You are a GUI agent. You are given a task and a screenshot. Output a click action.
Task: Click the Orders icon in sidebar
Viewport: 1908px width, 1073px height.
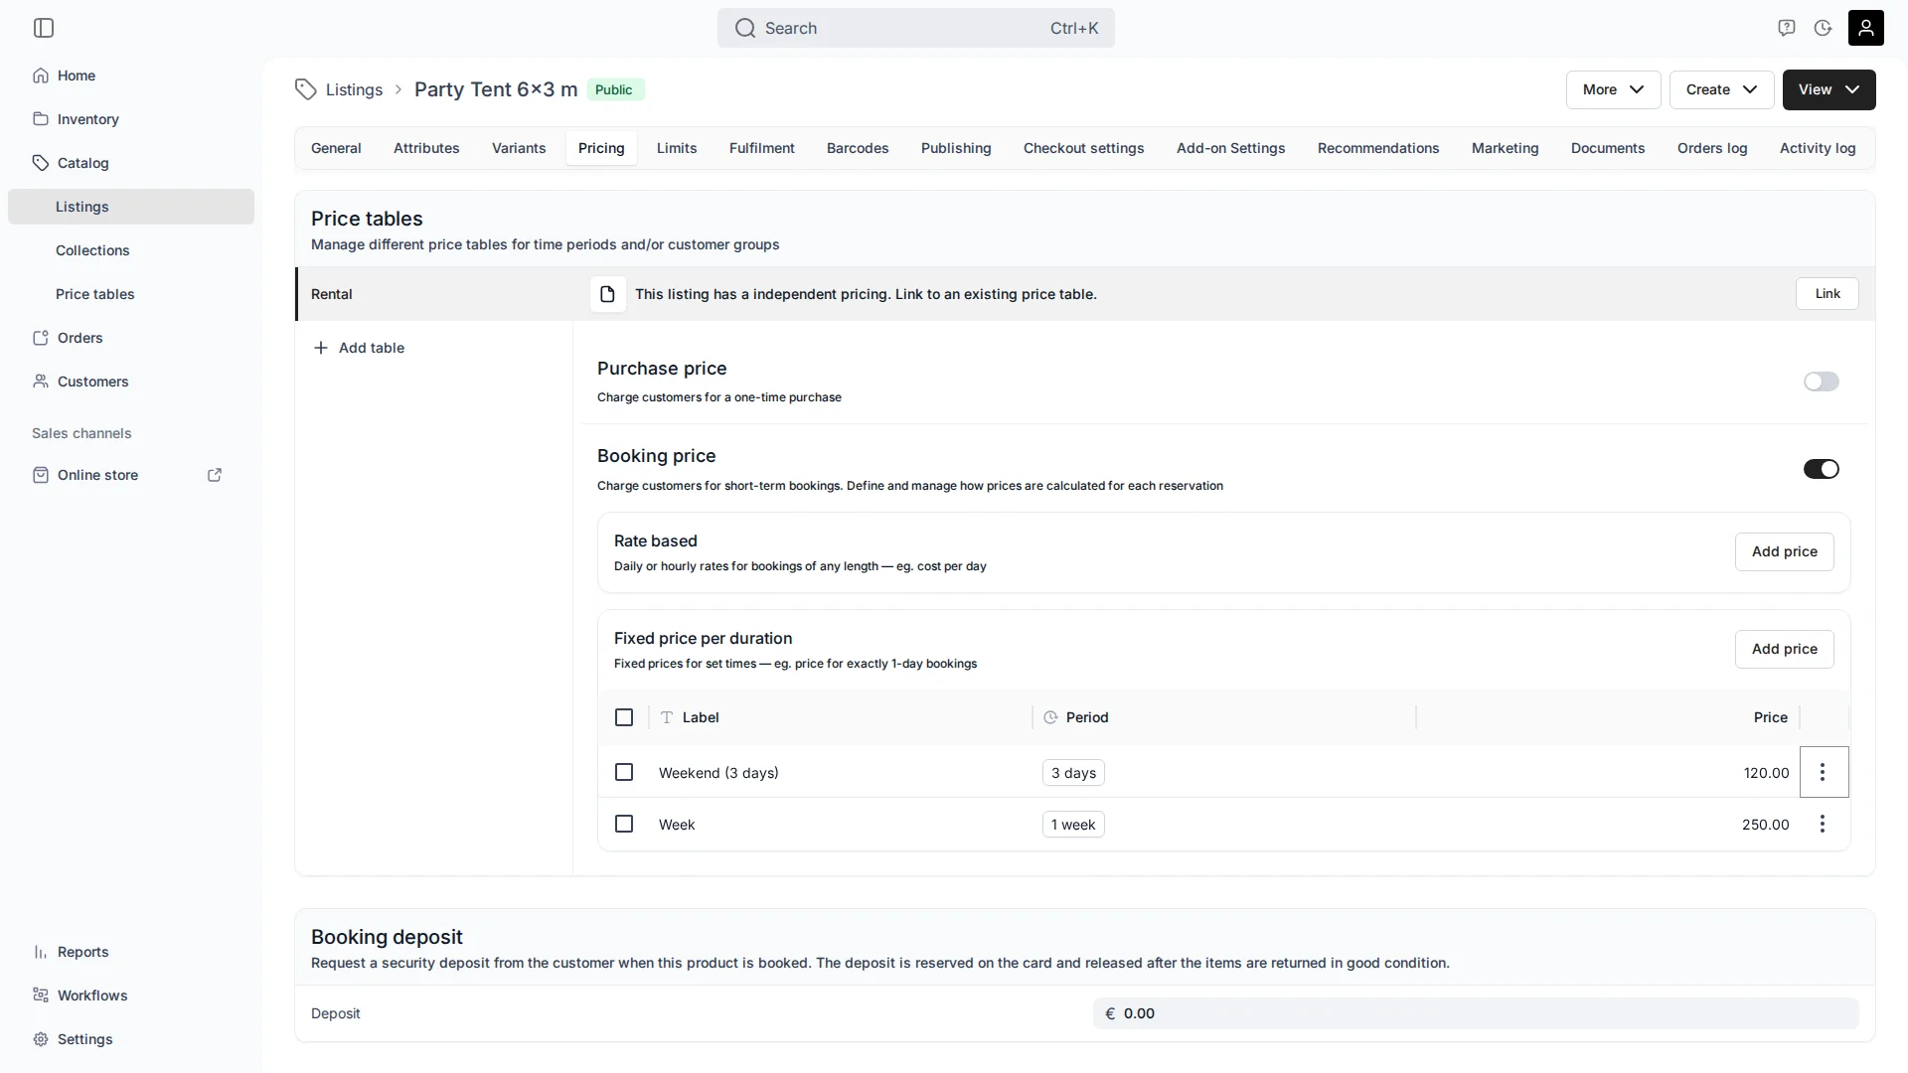[x=41, y=338]
